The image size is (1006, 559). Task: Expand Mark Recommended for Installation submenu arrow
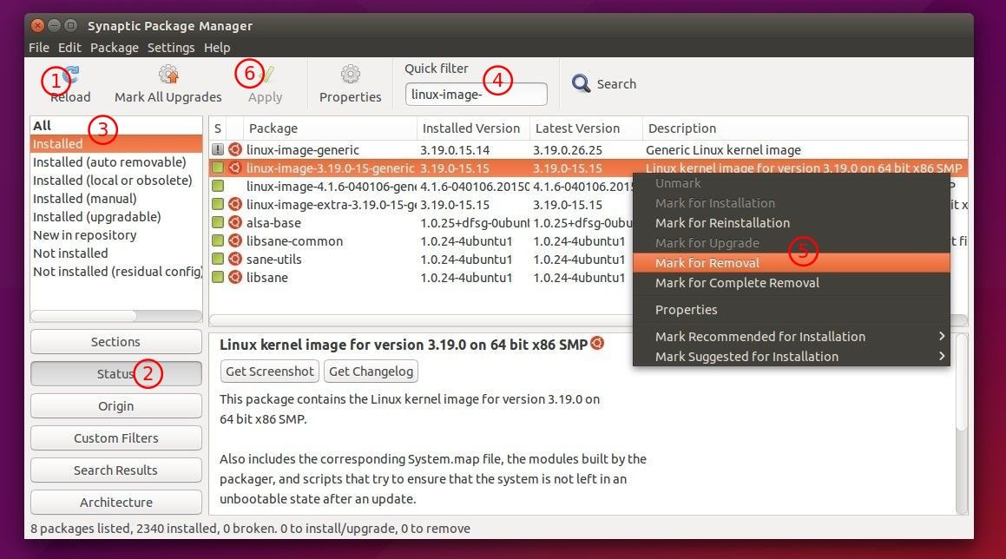(941, 336)
